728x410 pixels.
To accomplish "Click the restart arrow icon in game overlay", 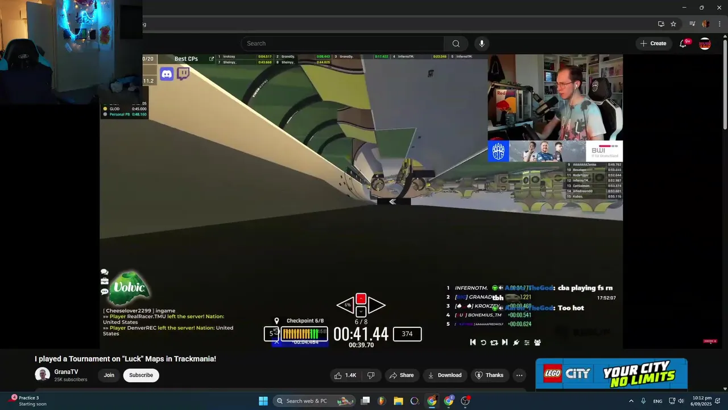I will pos(483,342).
